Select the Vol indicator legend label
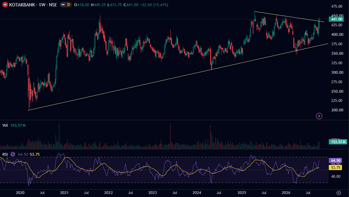Viewport: 349px width, 197px height. 5,125
